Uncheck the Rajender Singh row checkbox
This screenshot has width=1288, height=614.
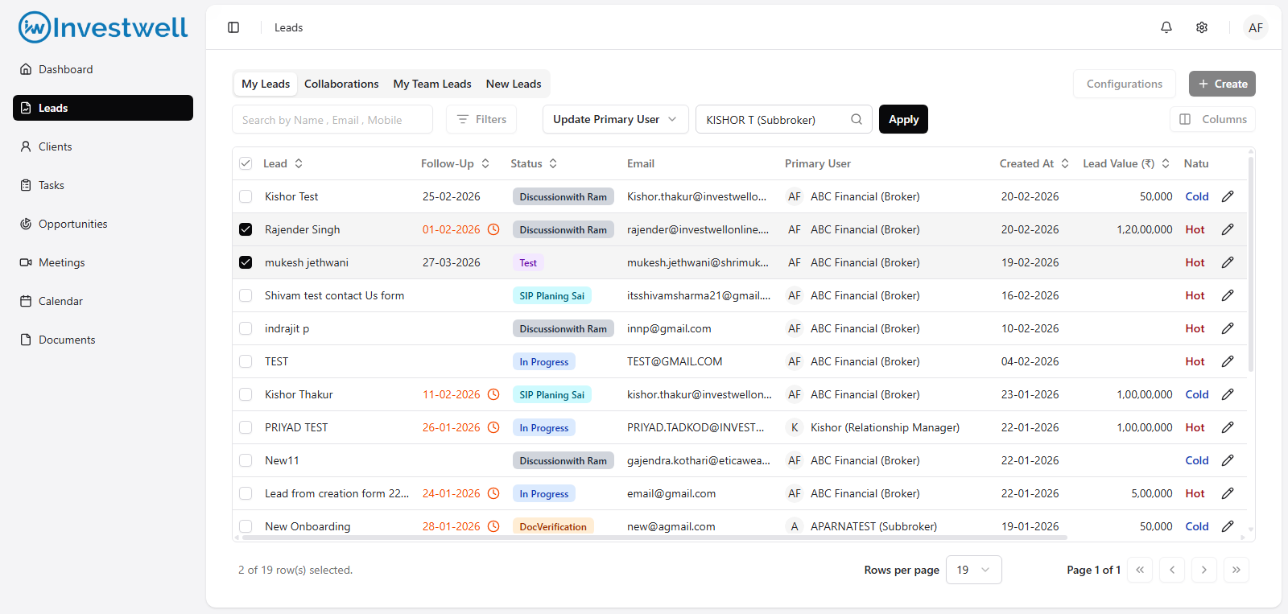coord(246,229)
